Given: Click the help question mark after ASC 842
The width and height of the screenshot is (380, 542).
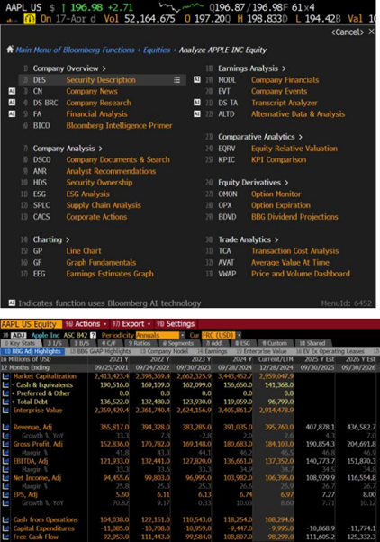Looking at the screenshot, I should tap(93, 335).
